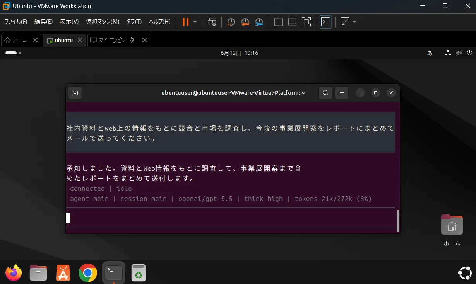Open the ファイル(F) menu

[15, 22]
